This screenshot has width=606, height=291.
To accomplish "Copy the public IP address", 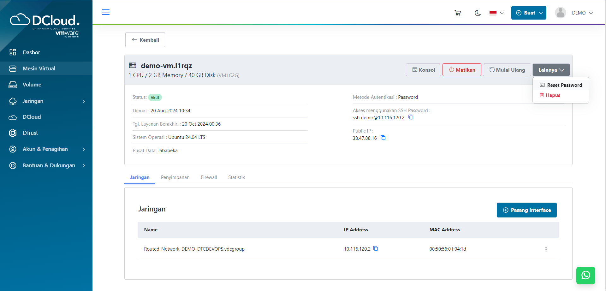I will (383, 138).
